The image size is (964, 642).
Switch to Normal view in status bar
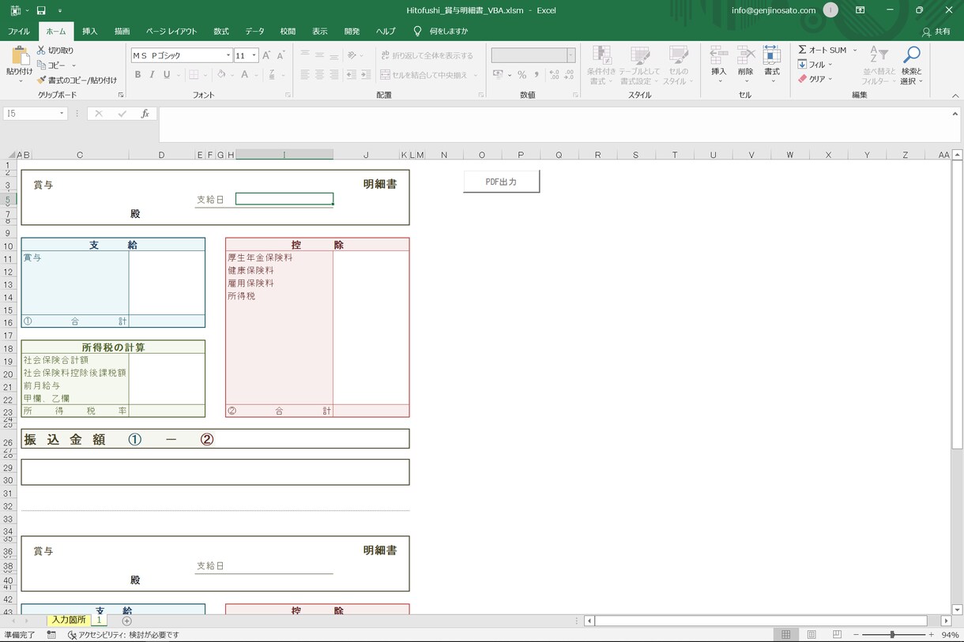(786, 635)
